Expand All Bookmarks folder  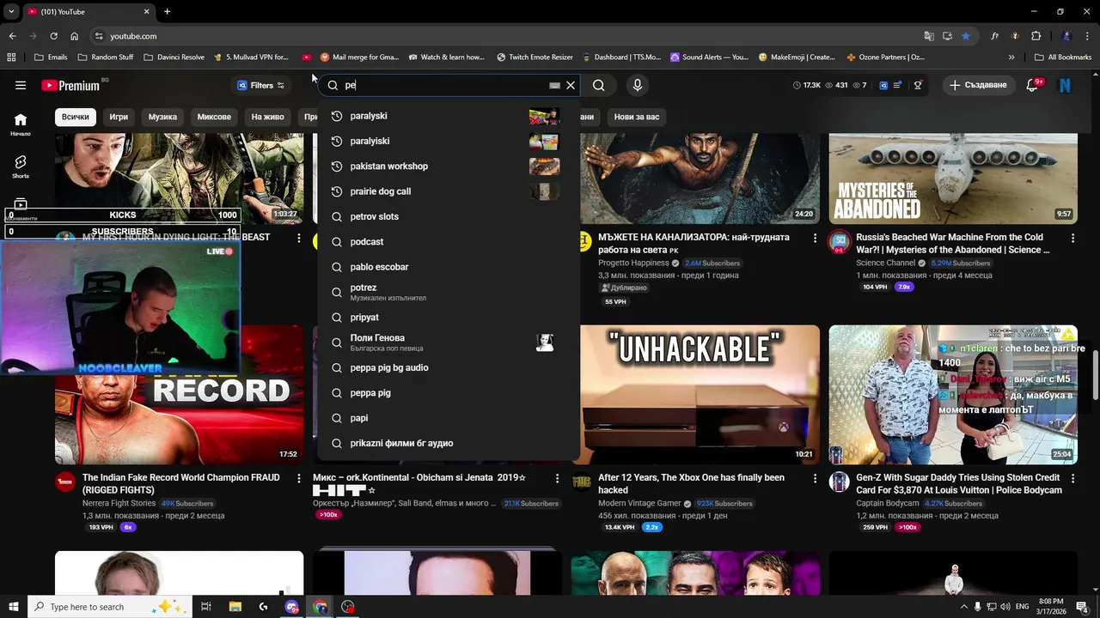pos(1063,58)
